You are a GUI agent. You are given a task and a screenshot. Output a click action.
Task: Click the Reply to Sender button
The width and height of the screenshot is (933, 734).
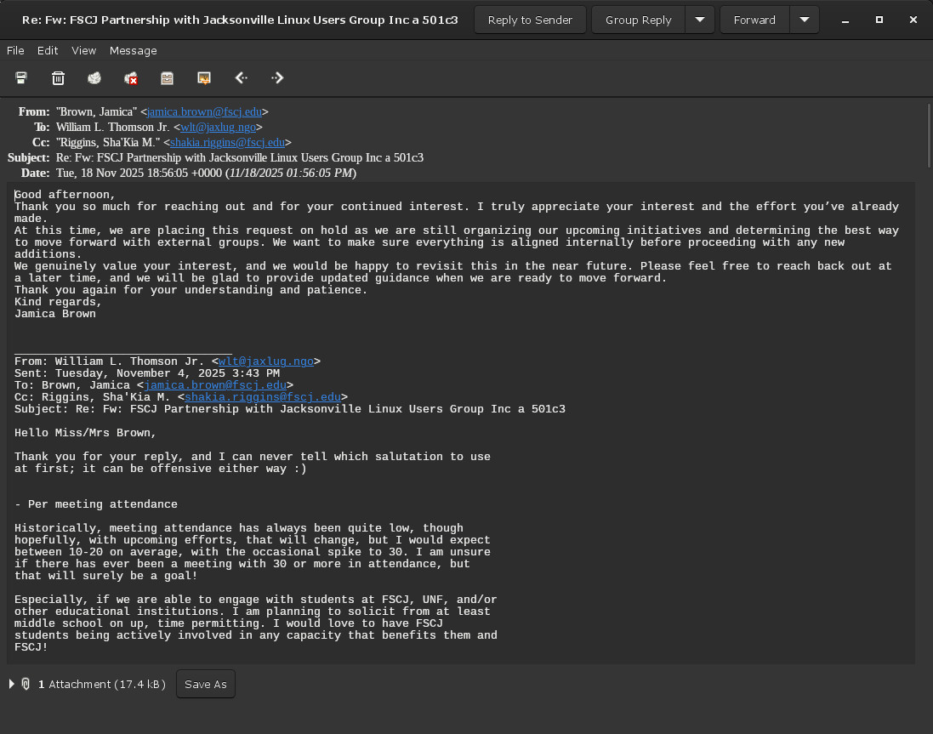[x=529, y=20]
